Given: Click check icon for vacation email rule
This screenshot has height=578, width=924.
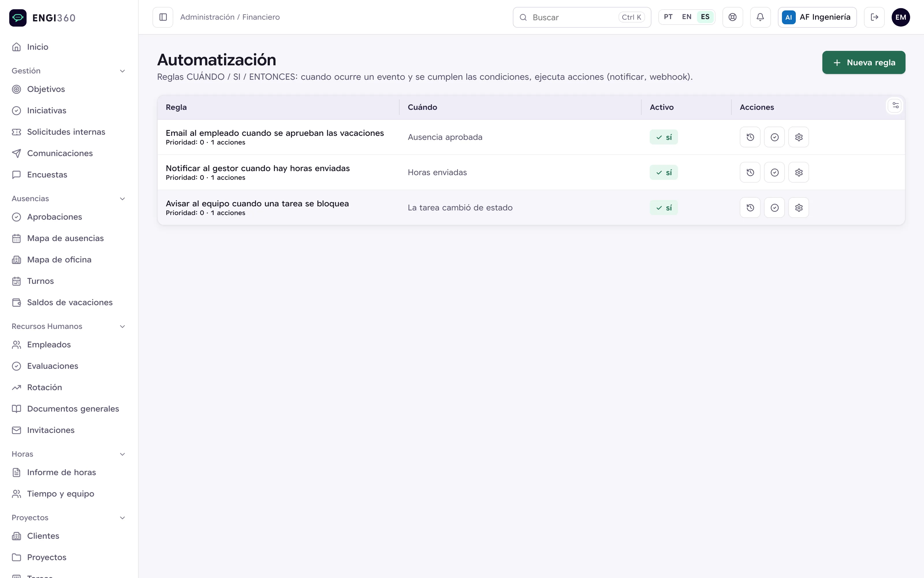Looking at the screenshot, I should click(x=774, y=137).
